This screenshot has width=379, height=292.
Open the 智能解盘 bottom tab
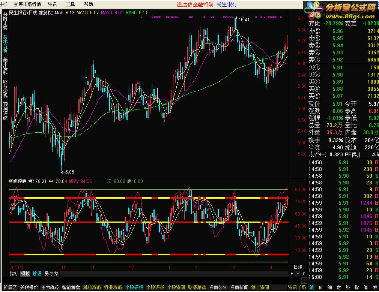(x=71, y=288)
